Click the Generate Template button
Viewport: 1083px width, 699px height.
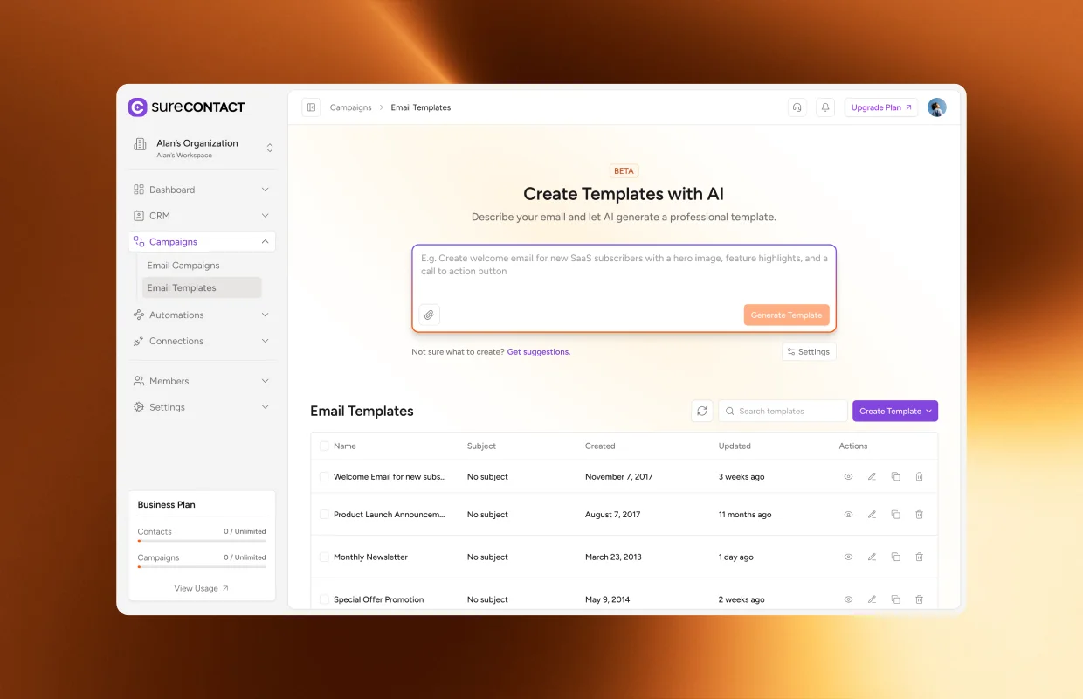tap(787, 315)
